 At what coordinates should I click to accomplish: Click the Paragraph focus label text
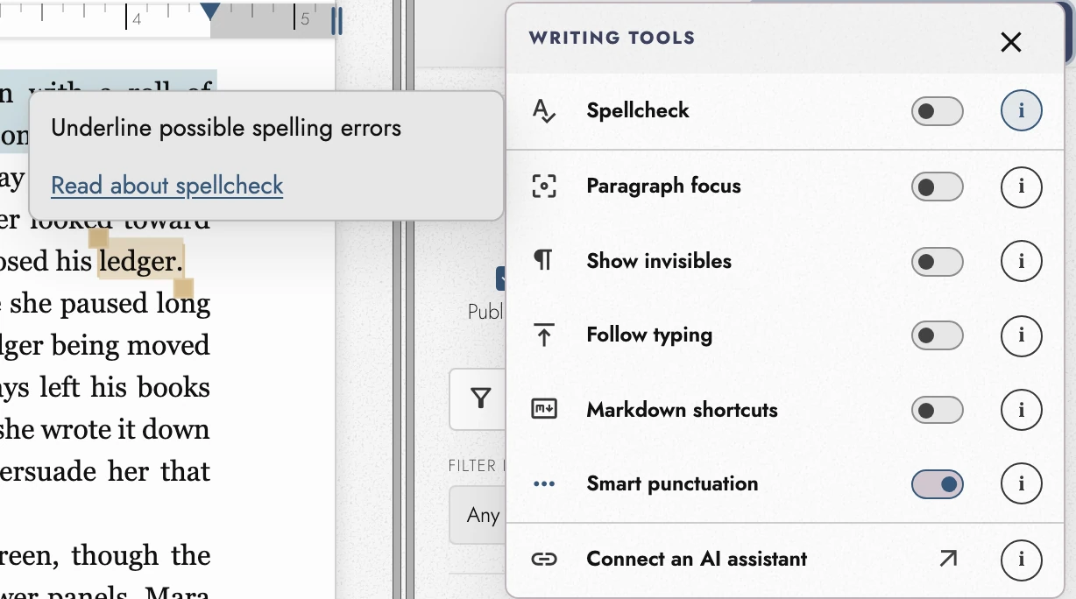663,186
